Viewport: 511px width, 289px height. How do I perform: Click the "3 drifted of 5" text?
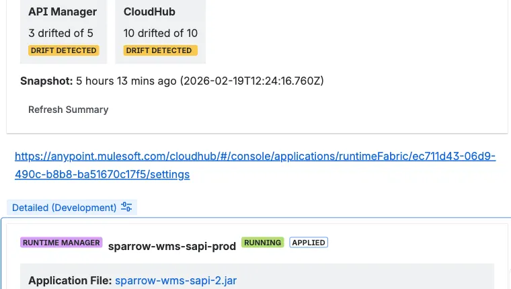[x=61, y=33]
